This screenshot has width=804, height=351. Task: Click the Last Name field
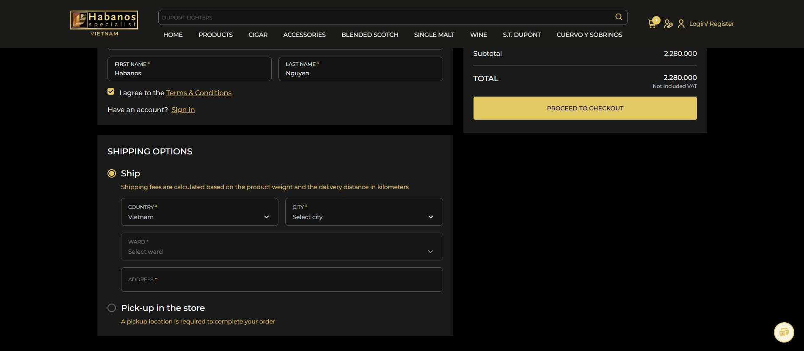click(x=361, y=69)
